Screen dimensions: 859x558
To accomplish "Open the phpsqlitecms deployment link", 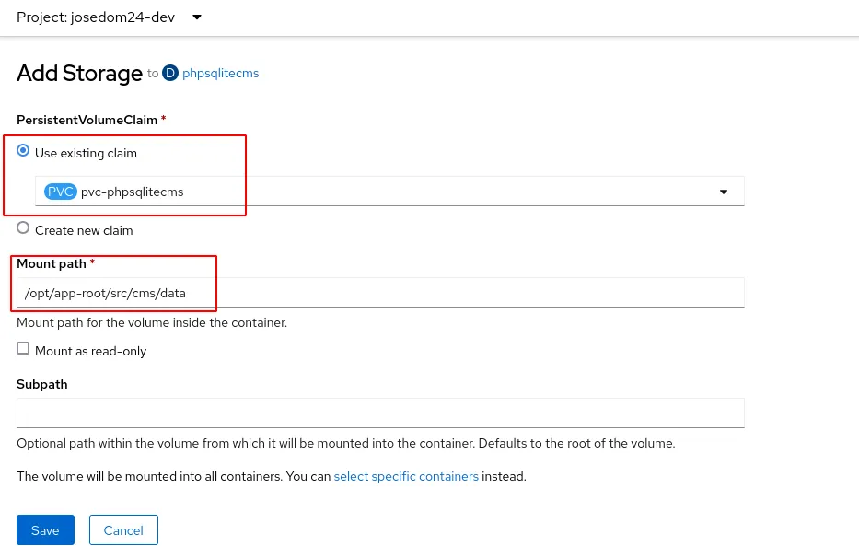I will [x=221, y=74].
